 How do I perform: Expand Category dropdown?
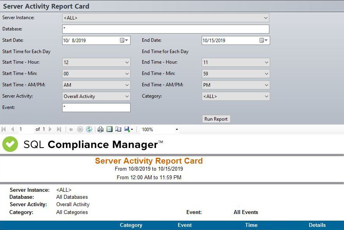pyautogui.click(x=266, y=96)
